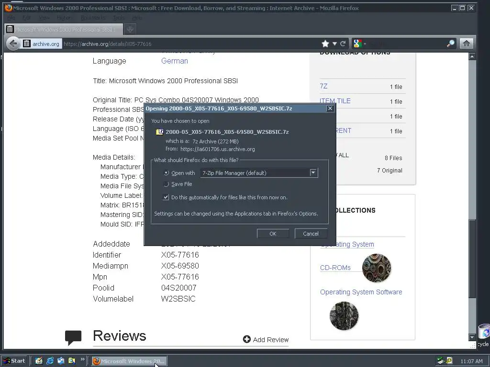
Task: Open the 7Z download option link
Action: point(324,86)
